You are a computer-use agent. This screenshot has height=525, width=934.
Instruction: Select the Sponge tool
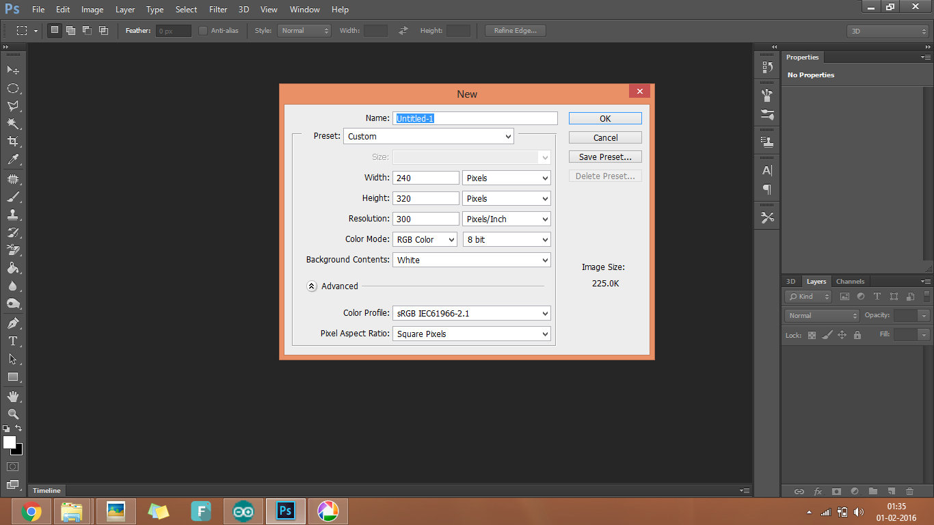tap(13, 304)
